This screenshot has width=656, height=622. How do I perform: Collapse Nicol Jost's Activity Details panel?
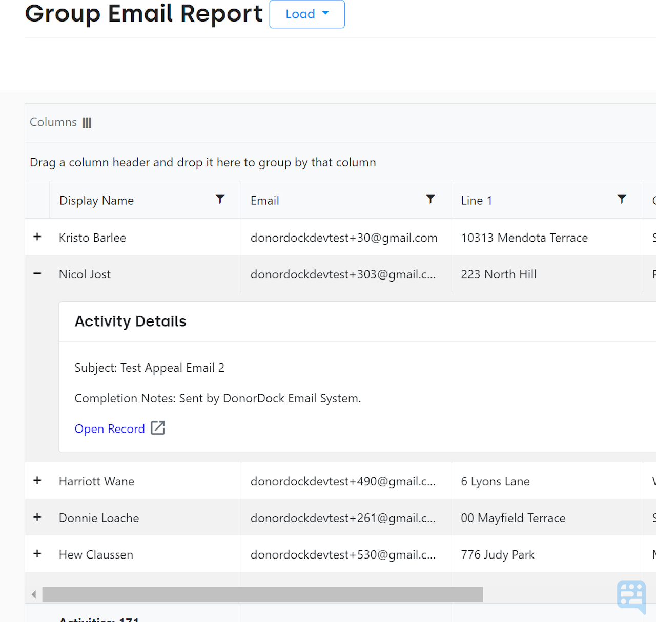click(x=37, y=274)
